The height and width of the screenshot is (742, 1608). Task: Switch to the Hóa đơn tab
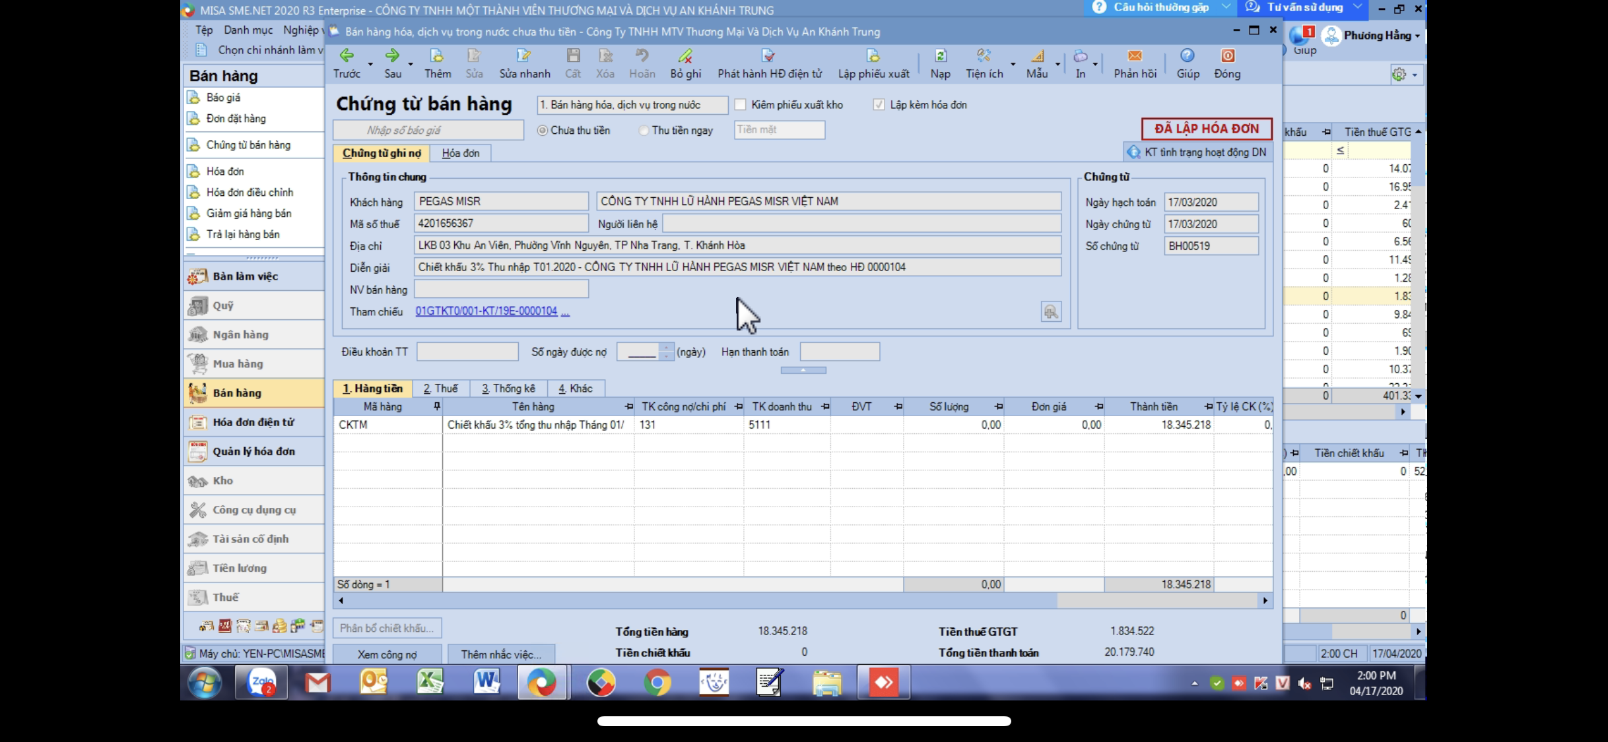pos(460,153)
